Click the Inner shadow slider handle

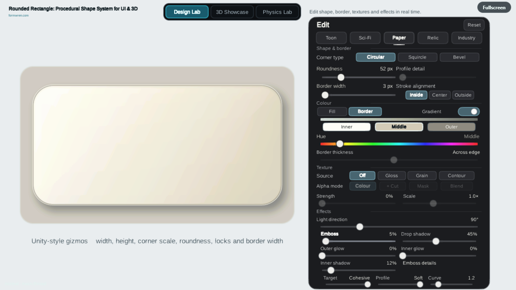[x=331, y=270]
